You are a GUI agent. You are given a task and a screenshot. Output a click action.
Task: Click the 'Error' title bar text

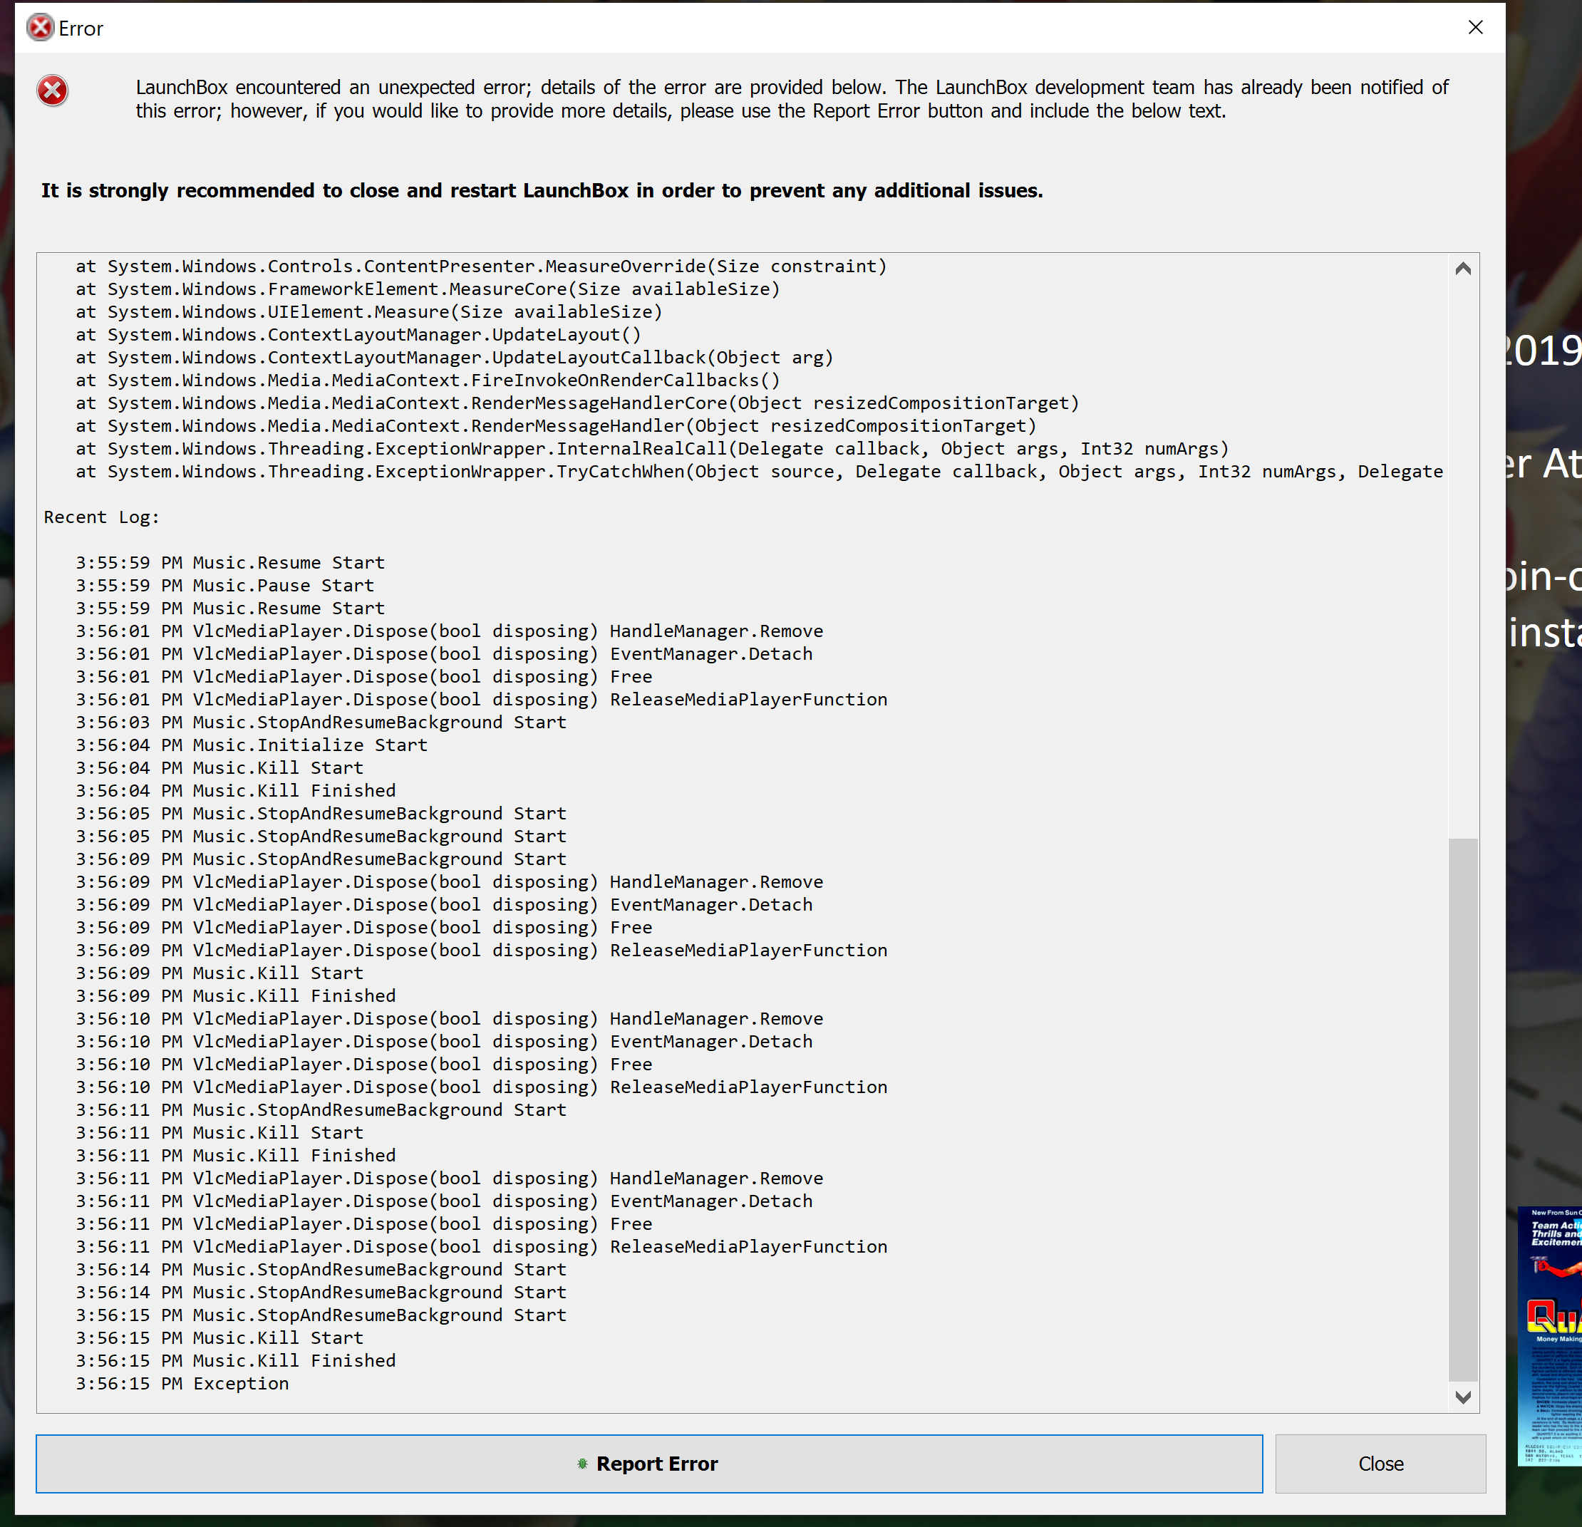tap(81, 29)
